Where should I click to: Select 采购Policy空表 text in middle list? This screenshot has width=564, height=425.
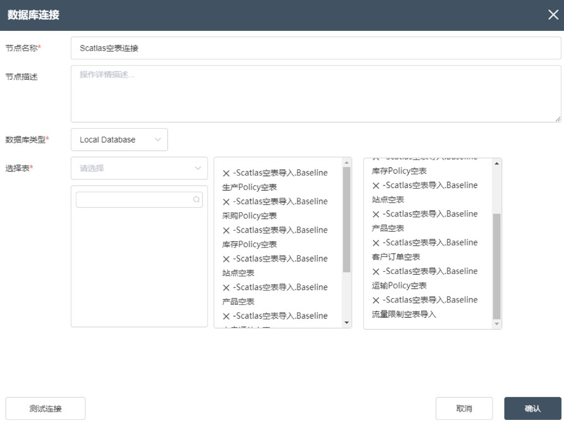pyautogui.click(x=249, y=216)
